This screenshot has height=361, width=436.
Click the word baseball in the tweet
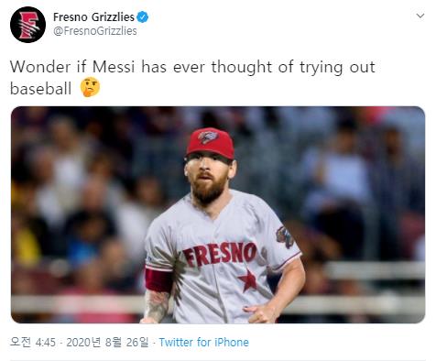[40, 88]
